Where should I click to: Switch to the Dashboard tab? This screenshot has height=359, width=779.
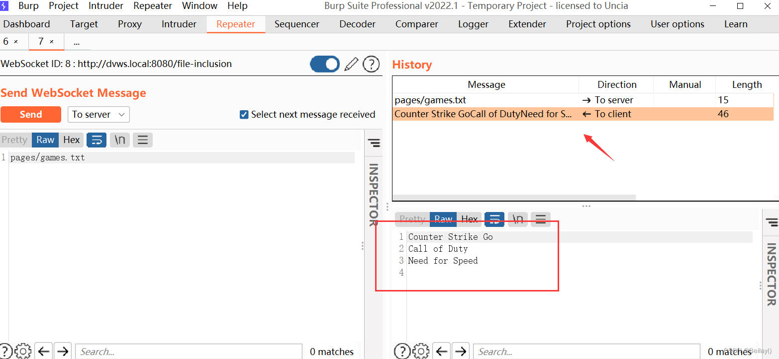(x=27, y=24)
